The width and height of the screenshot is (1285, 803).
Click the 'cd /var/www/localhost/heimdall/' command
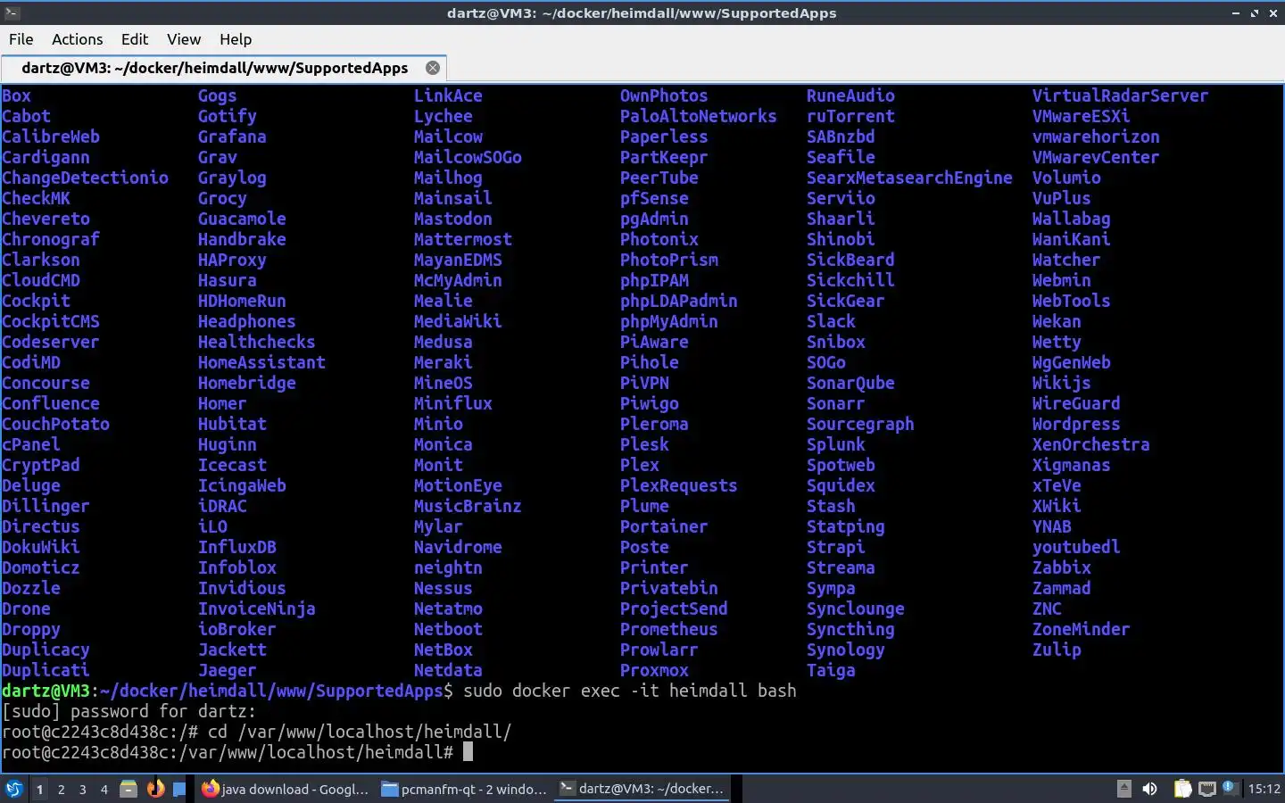(x=360, y=732)
